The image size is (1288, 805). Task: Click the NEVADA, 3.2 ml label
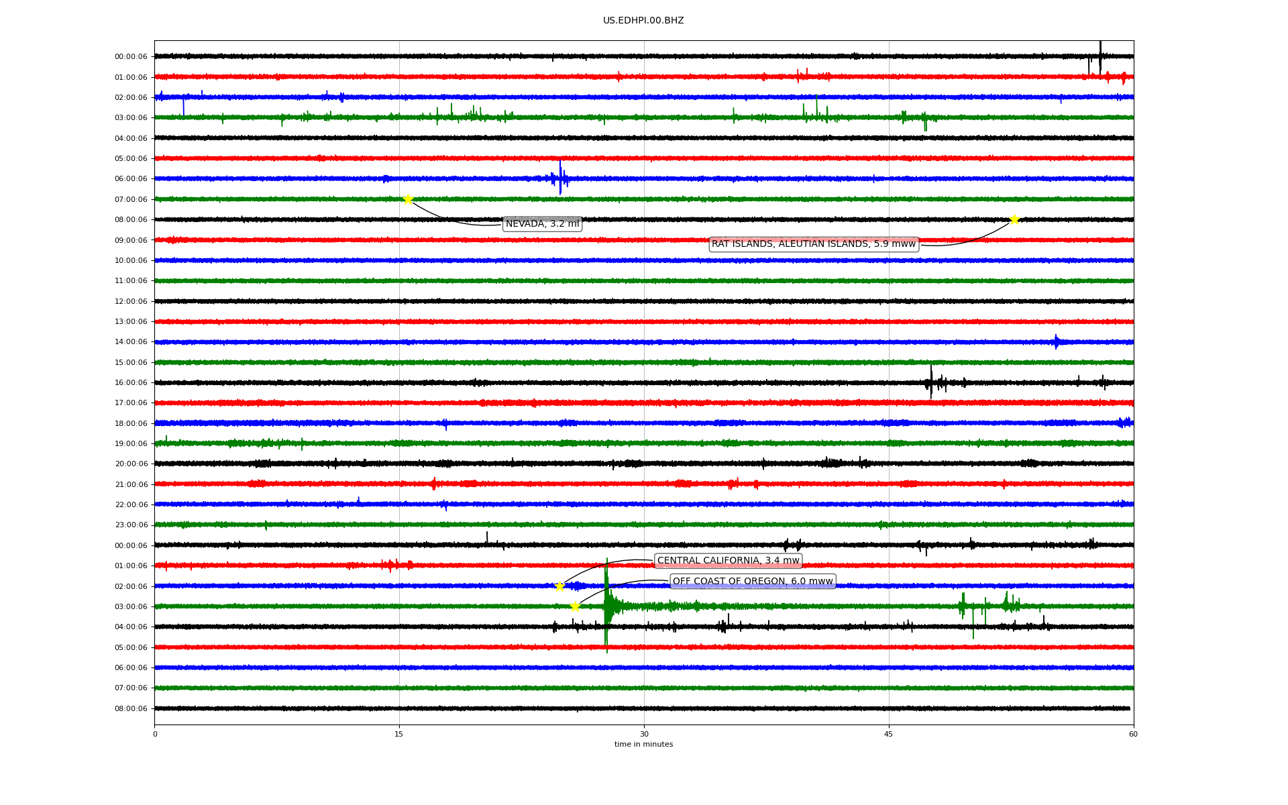[542, 224]
